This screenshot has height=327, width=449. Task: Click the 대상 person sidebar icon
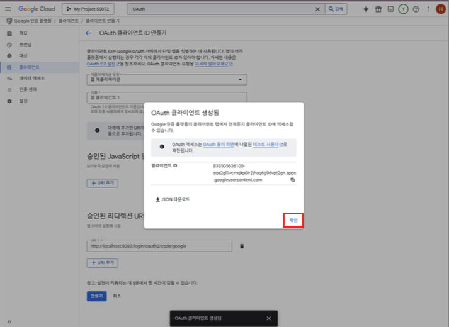pos(9,56)
